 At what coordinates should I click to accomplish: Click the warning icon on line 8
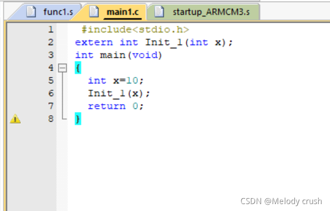[15, 119]
